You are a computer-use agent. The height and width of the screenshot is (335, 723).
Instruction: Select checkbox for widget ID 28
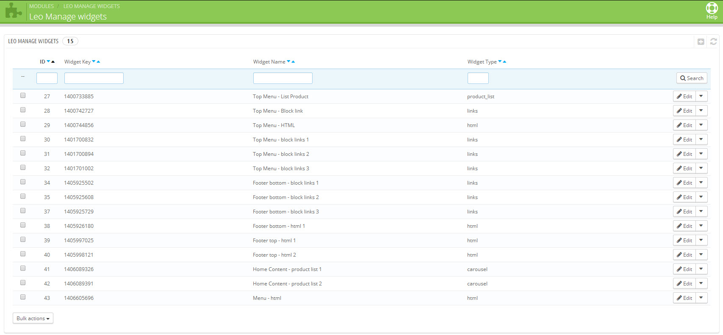(23, 110)
